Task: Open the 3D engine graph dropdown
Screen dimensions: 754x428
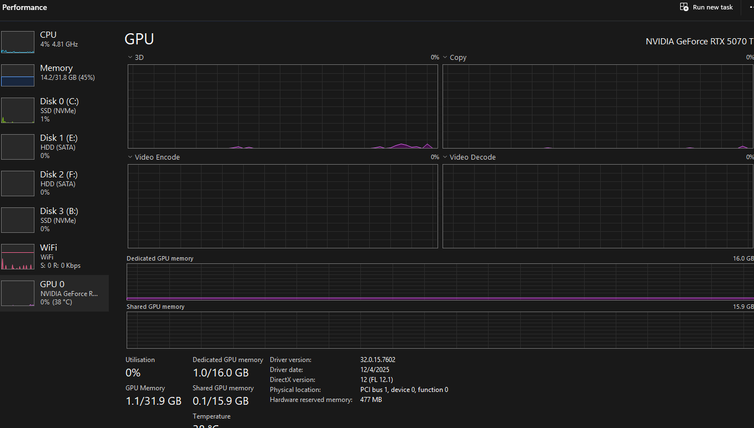Action: point(130,57)
